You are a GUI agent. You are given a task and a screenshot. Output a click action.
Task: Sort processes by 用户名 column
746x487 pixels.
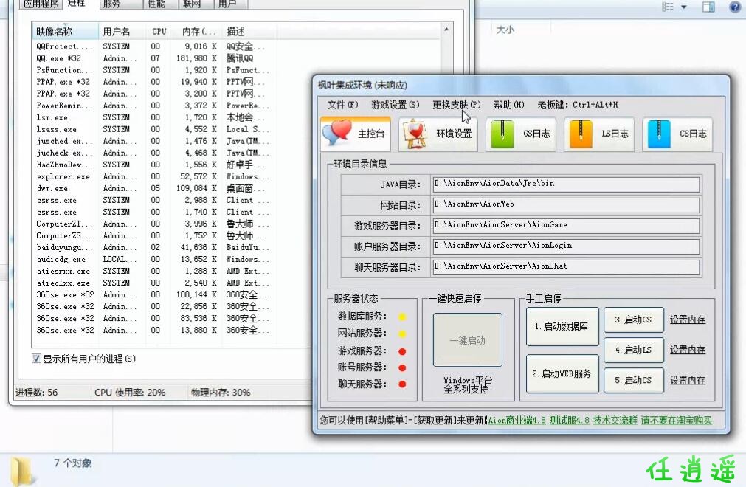tap(122, 32)
